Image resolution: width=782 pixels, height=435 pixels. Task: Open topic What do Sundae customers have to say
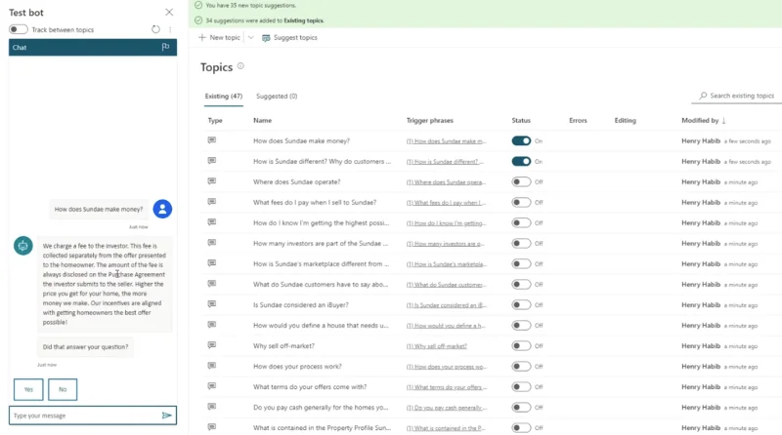(321, 284)
